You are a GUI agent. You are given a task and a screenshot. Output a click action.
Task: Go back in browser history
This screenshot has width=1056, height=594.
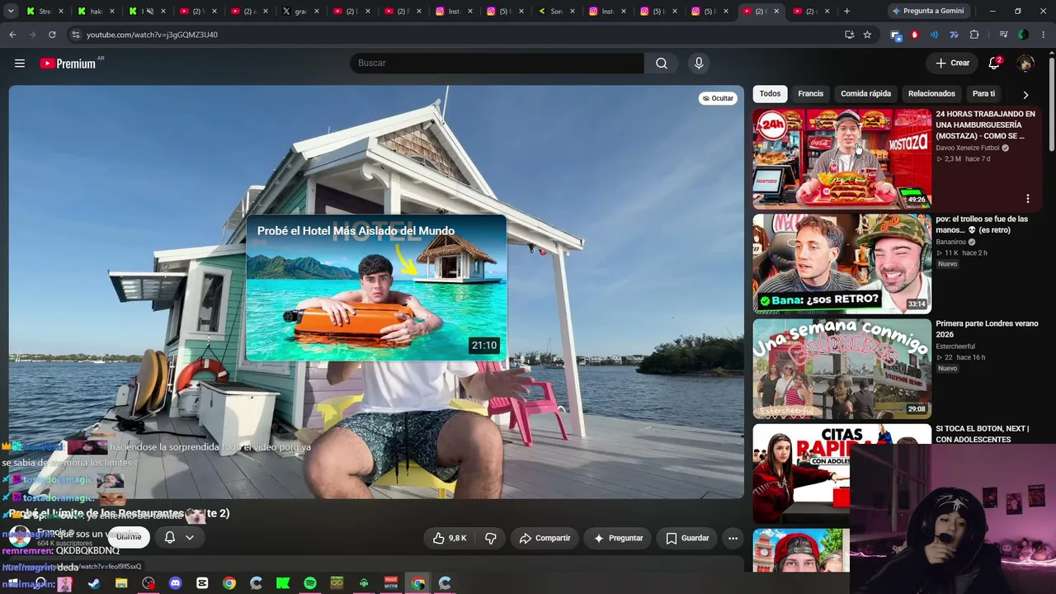coord(12,35)
